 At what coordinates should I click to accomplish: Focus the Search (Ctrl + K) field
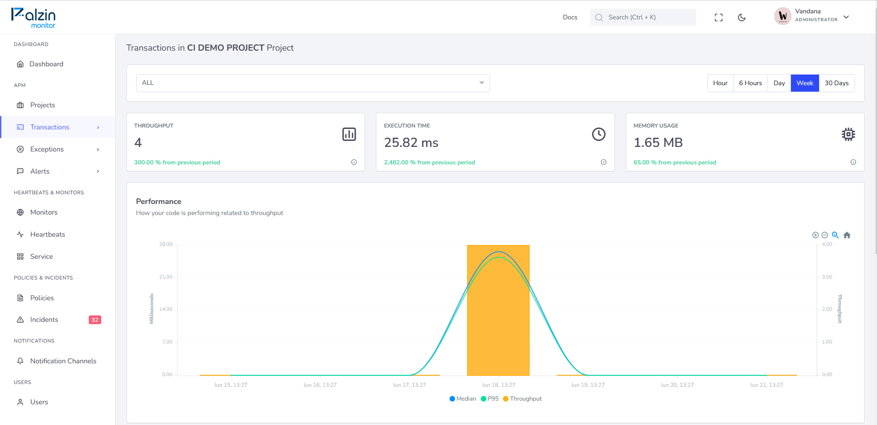pyautogui.click(x=643, y=17)
